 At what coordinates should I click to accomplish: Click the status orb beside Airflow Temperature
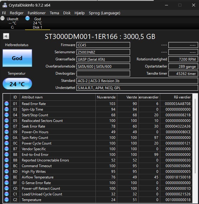(7, 177)
